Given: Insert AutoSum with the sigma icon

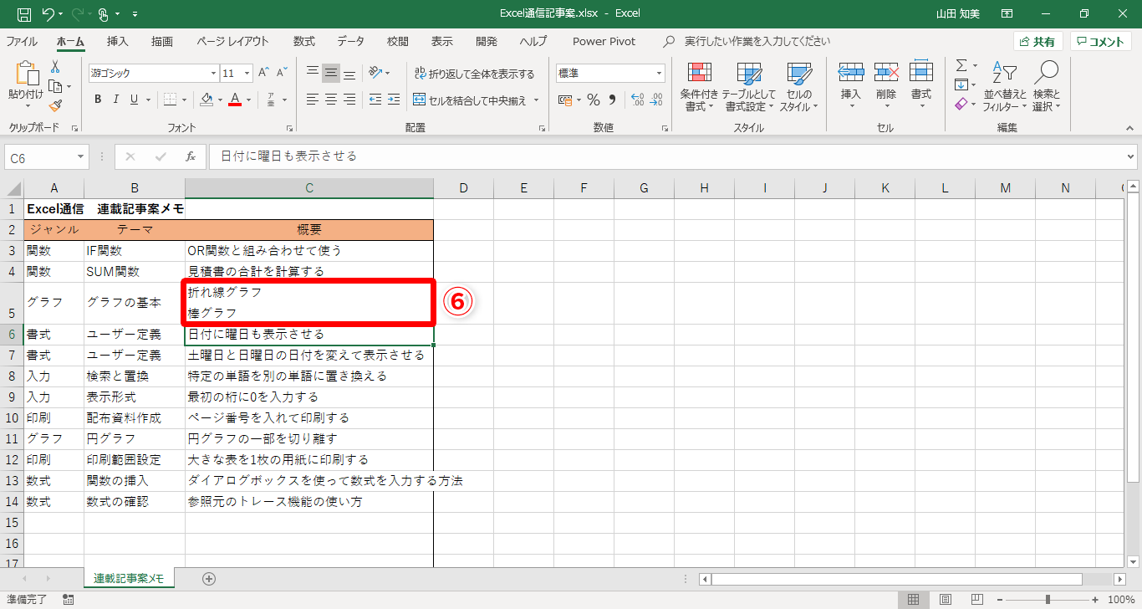Looking at the screenshot, I should pyautogui.click(x=961, y=65).
